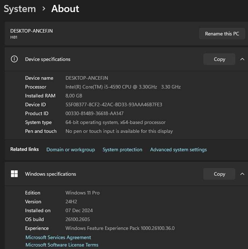
Task: Go back to System in breadcrumb
Action: (x=20, y=9)
